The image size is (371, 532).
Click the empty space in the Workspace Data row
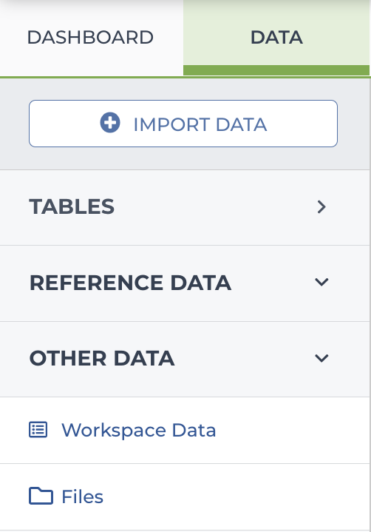coord(291,430)
